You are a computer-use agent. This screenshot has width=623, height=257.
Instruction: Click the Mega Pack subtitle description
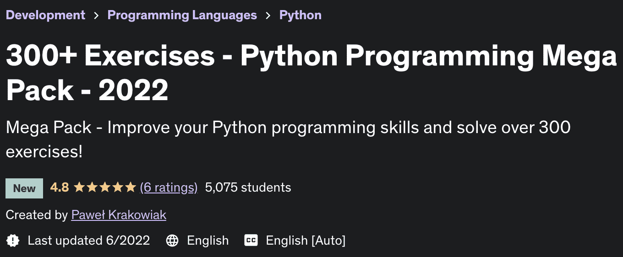(288, 139)
